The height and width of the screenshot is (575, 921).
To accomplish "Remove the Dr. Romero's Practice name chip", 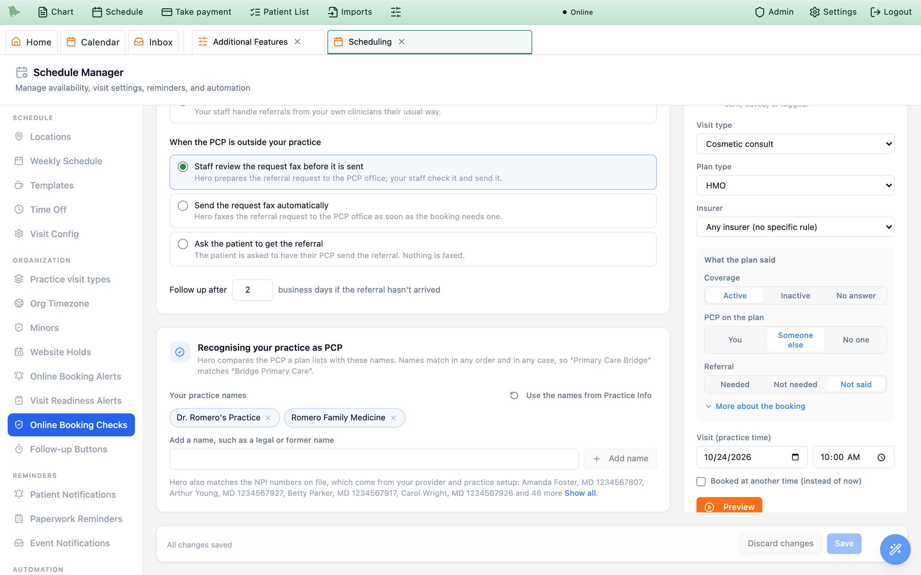I will click(x=268, y=418).
